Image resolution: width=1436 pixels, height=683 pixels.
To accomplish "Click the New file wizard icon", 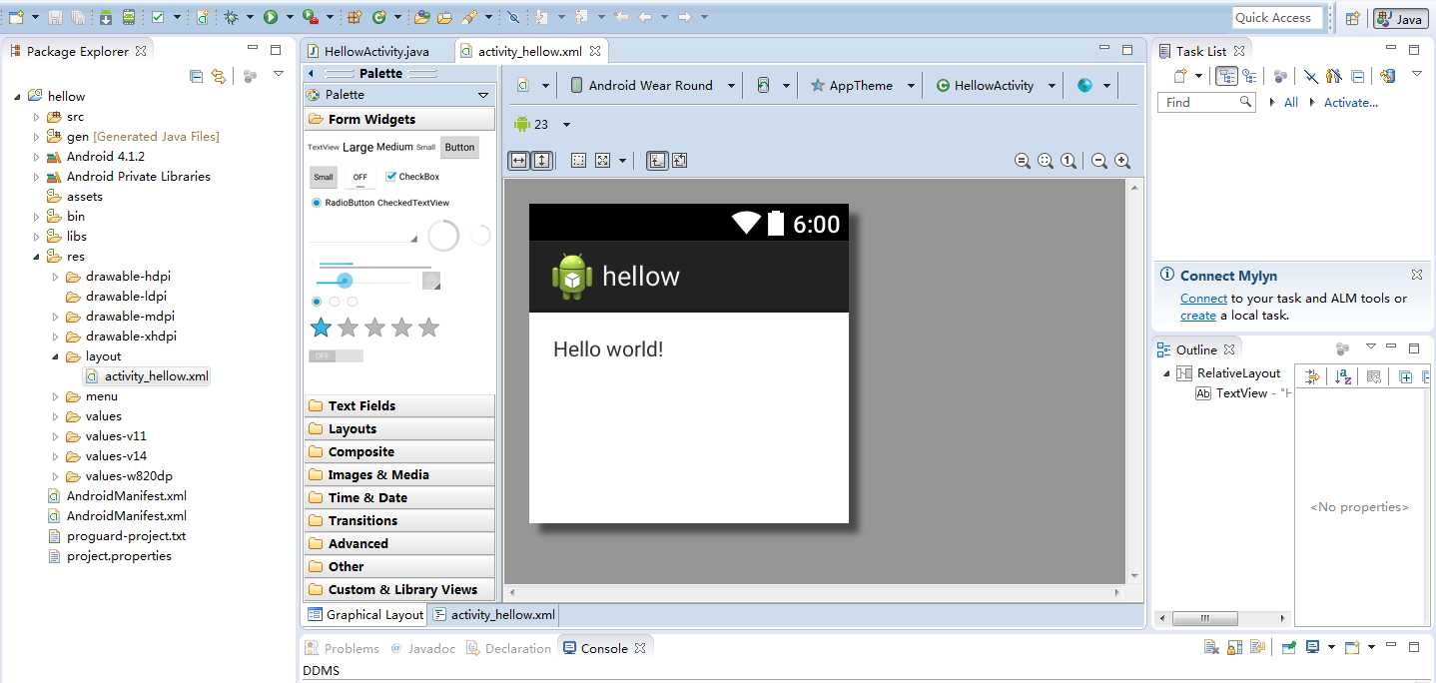I will pyautogui.click(x=16, y=17).
